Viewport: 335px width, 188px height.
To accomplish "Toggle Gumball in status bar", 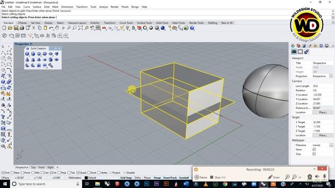I will click(184, 178).
